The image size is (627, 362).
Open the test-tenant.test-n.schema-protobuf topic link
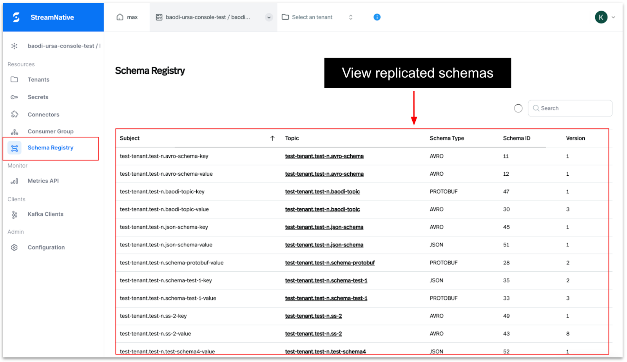(330, 263)
